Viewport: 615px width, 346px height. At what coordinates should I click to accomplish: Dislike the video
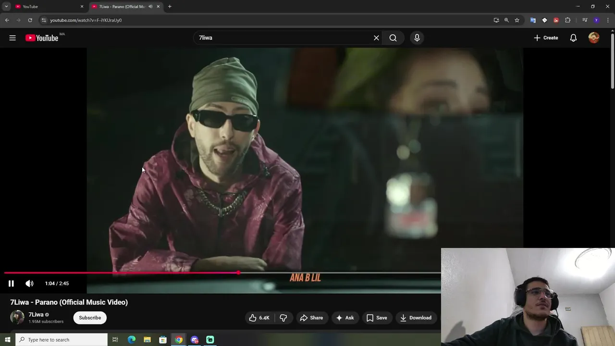click(x=283, y=318)
